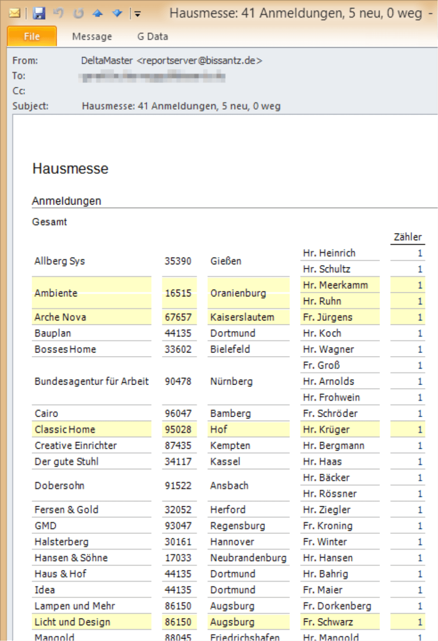Click the city Herford
The height and width of the screenshot is (641, 438).
pyautogui.click(x=228, y=510)
